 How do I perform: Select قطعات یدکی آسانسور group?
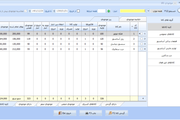click(164, 41)
